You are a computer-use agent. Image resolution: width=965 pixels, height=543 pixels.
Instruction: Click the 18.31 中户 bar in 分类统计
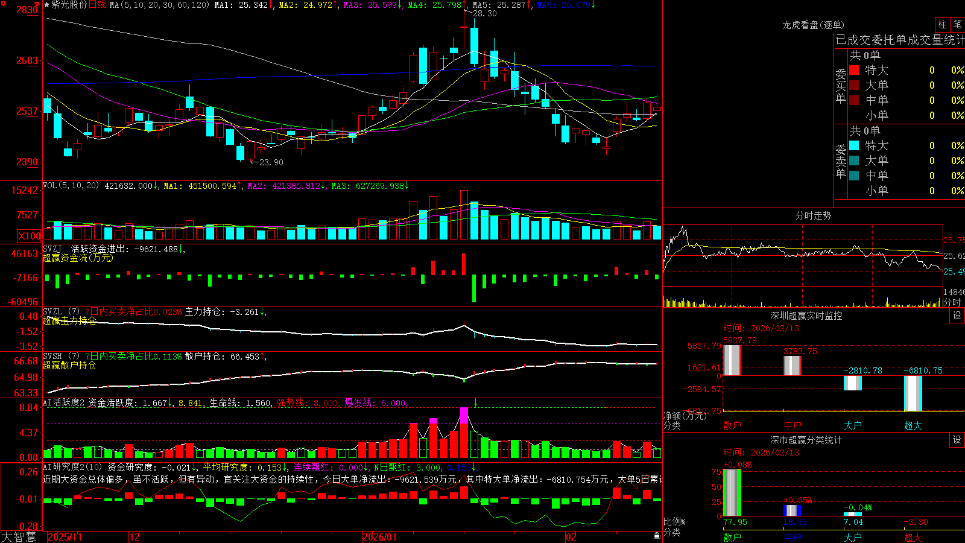792,510
